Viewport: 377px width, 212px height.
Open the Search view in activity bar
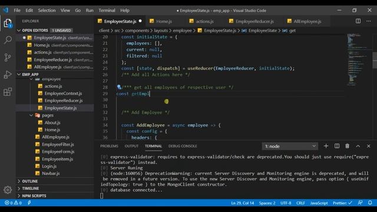[x=8, y=40]
